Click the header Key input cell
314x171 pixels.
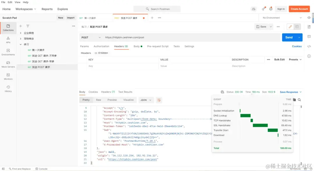pos(123,66)
